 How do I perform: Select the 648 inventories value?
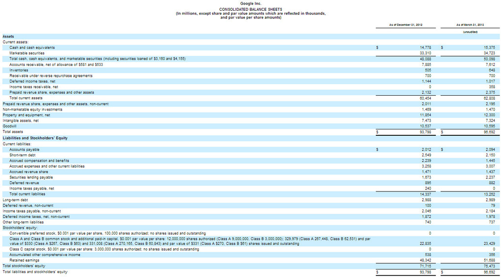point(492,70)
